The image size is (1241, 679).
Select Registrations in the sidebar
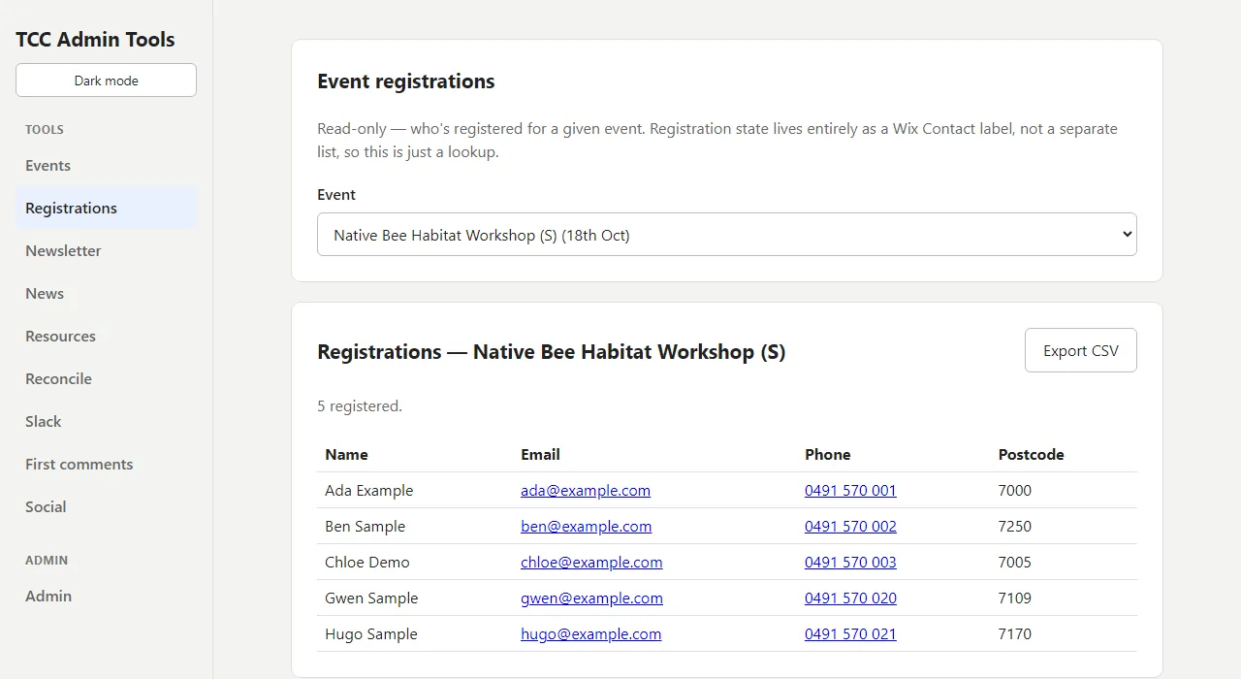pyautogui.click(x=106, y=209)
